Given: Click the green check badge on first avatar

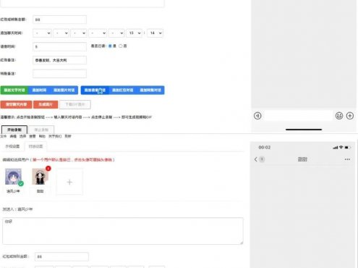Looking at the screenshot, I should pos(21,183).
